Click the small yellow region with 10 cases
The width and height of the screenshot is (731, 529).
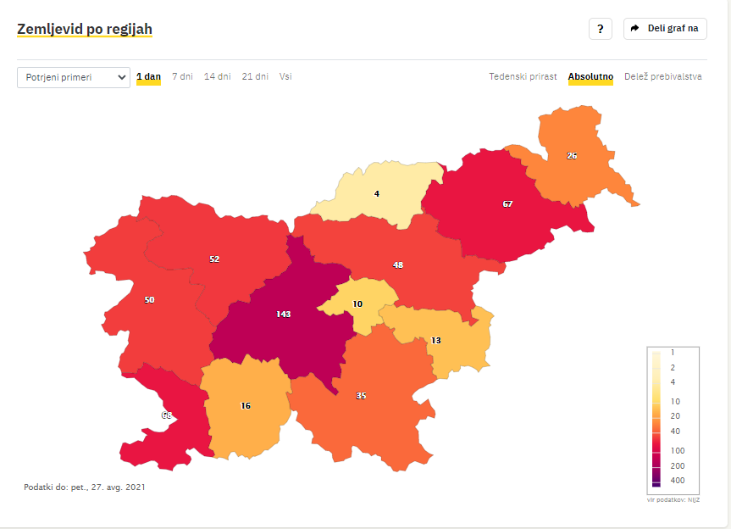click(357, 303)
